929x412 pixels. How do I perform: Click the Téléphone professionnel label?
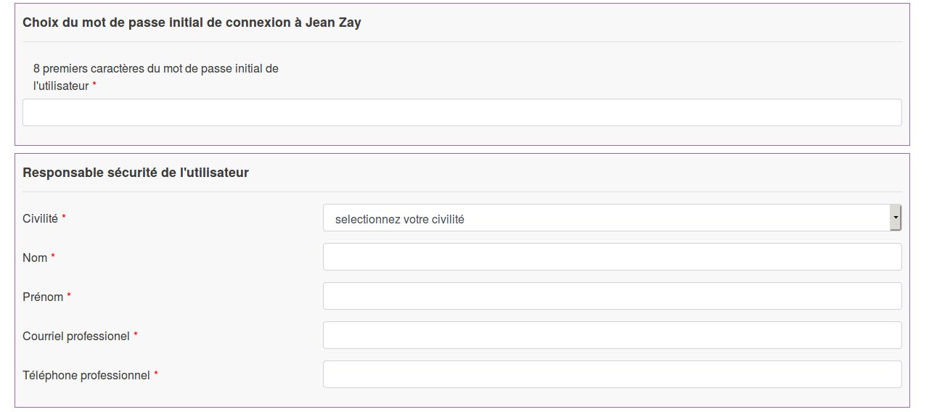pos(86,375)
